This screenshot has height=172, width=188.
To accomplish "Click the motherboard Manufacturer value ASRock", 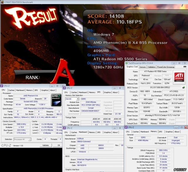I will click(x=100, y=139).
